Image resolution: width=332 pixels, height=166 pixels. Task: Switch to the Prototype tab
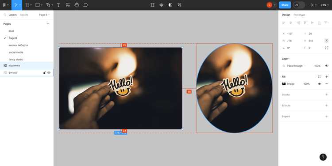pos(299,15)
